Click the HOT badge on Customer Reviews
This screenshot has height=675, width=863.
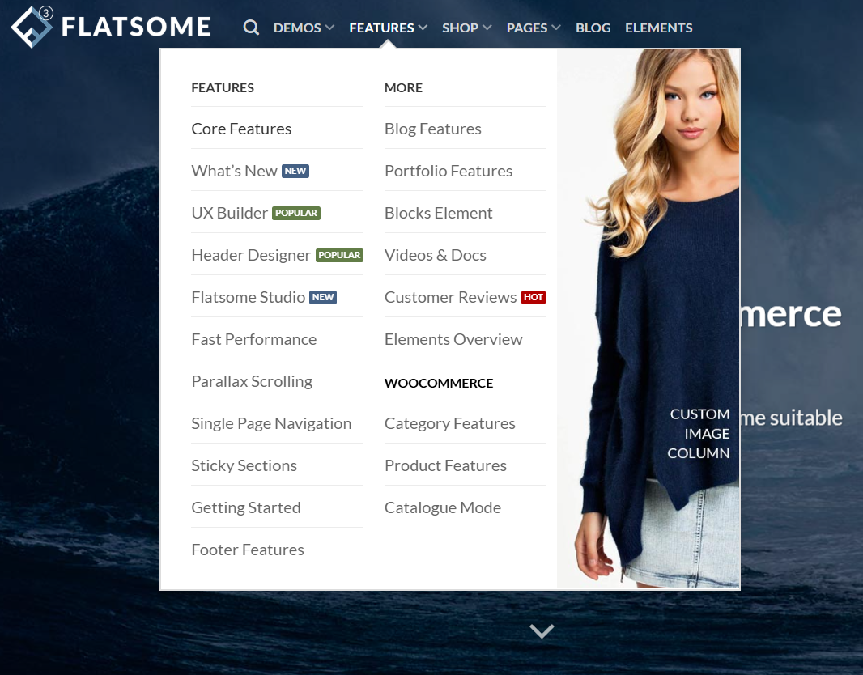pyautogui.click(x=533, y=297)
